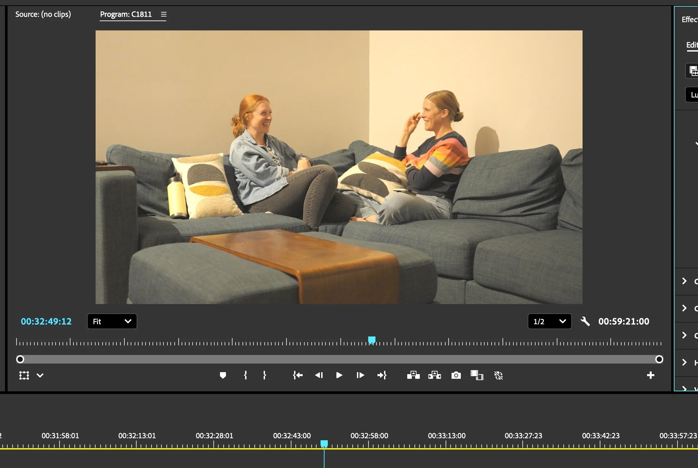The height and width of the screenshot is (468, 698).
Task: Switch to Source (no clips) tab
Action: (43, 14)
